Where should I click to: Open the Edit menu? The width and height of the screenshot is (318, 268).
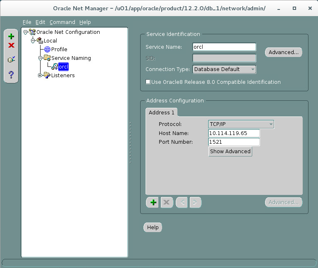pyautogui.click(x=41, y=22)
